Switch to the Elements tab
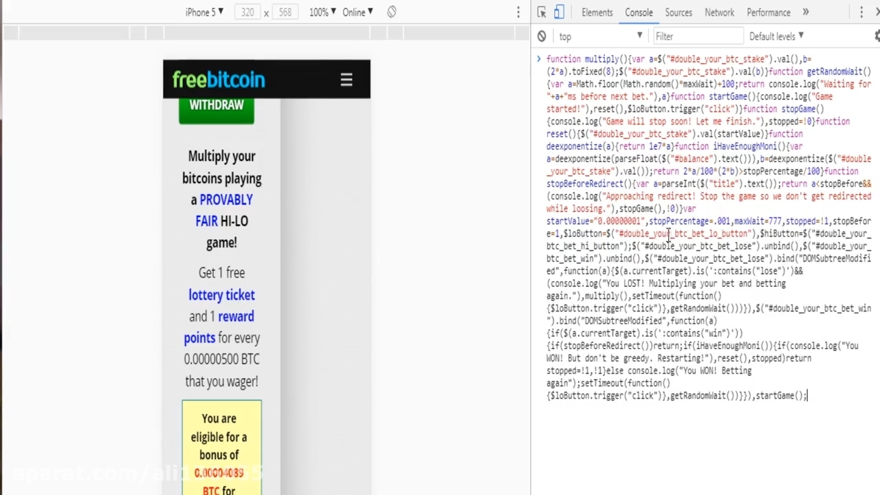Image resolution: width=880 pixels, height=495 pixels. (x=597, y=12)
